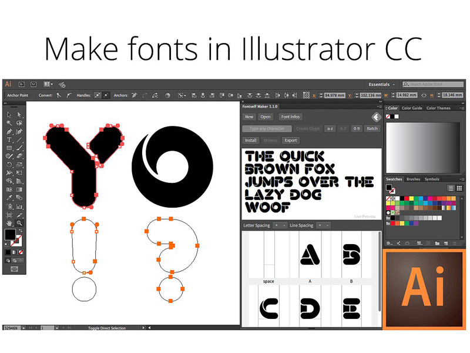Switch to the Brushes tab
Screen dimensions: 470x353
[x=414, y=179]
